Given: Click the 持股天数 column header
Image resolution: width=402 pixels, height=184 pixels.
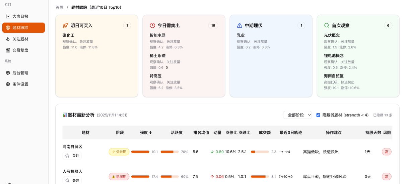Looking at the screenshot, I should [x=373, y=133].
